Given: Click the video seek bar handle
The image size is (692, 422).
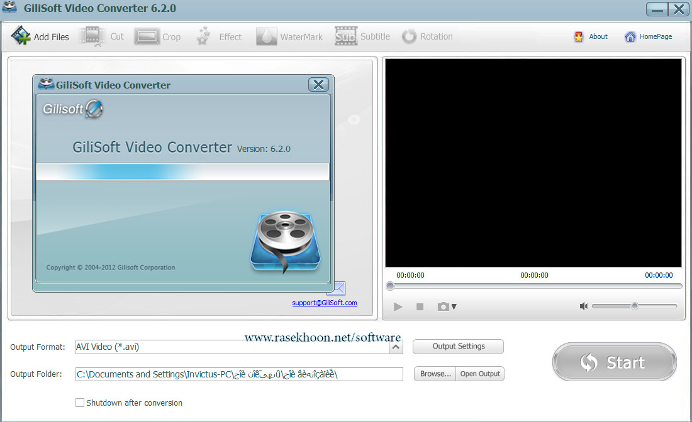Looking at the screenshot, I should click(390, 286).
